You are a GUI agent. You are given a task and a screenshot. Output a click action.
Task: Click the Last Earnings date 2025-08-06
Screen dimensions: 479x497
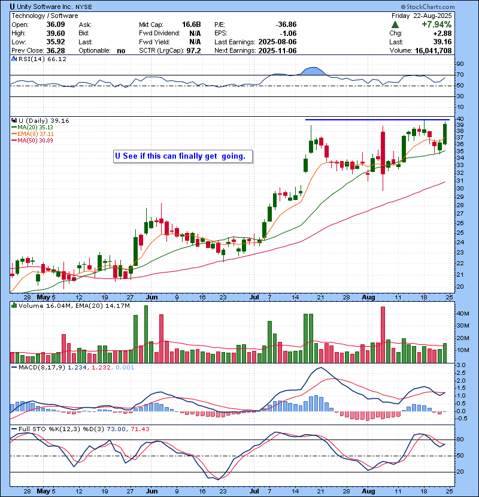point(278,42)
